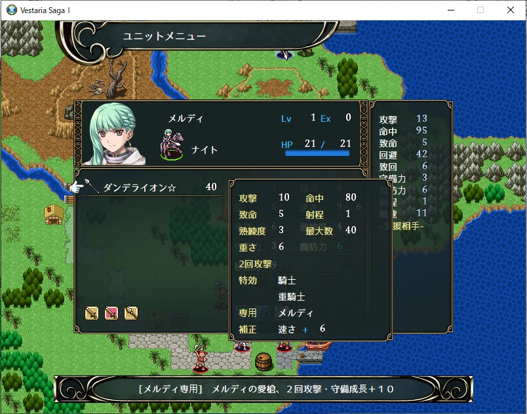
Task: Click the gold spear skill icon
Action: click(131, 313)
